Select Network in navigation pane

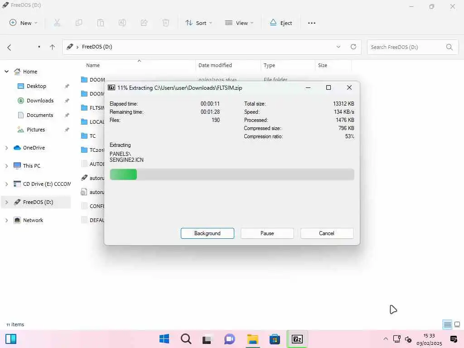(33, 221)
